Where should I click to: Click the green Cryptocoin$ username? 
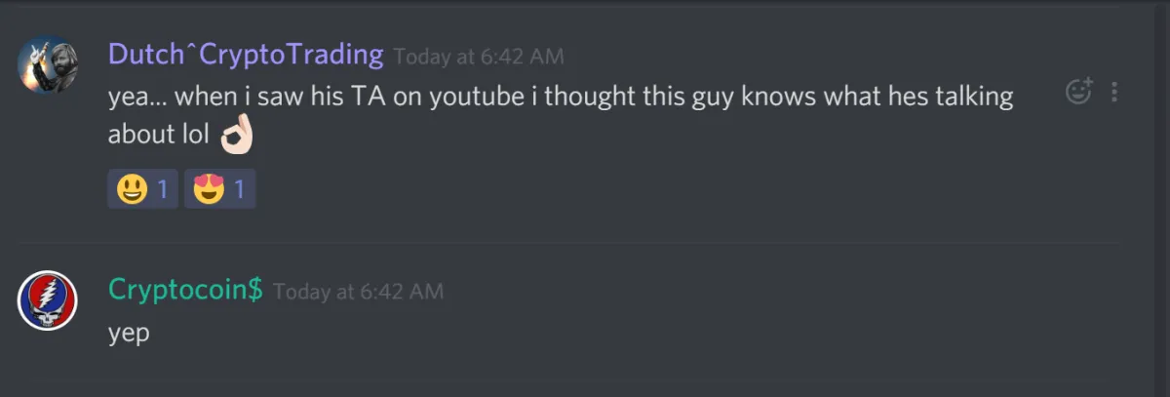185,290
